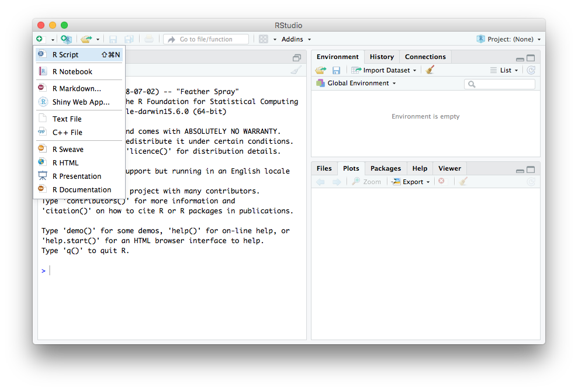Clear the console with the broom icon
Viewport: 578px width, 391px height.
[x=296, y=70]
